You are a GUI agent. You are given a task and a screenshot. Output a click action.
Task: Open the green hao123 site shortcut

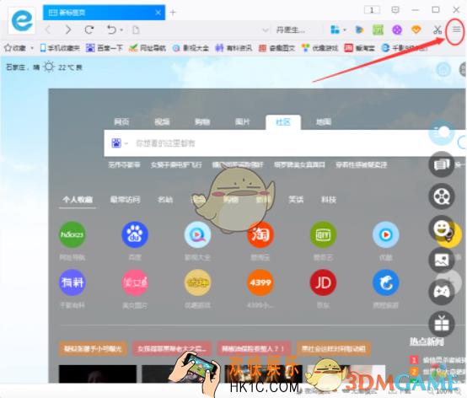72,234
